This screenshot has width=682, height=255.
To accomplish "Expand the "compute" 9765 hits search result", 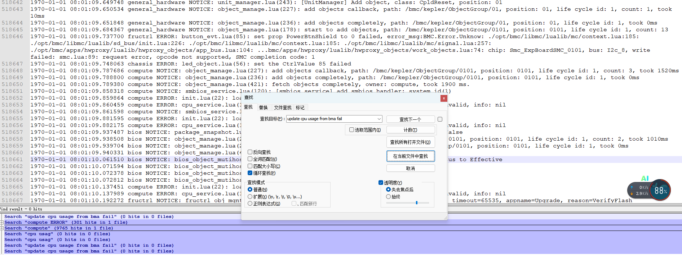I will [x=2, y=228].
